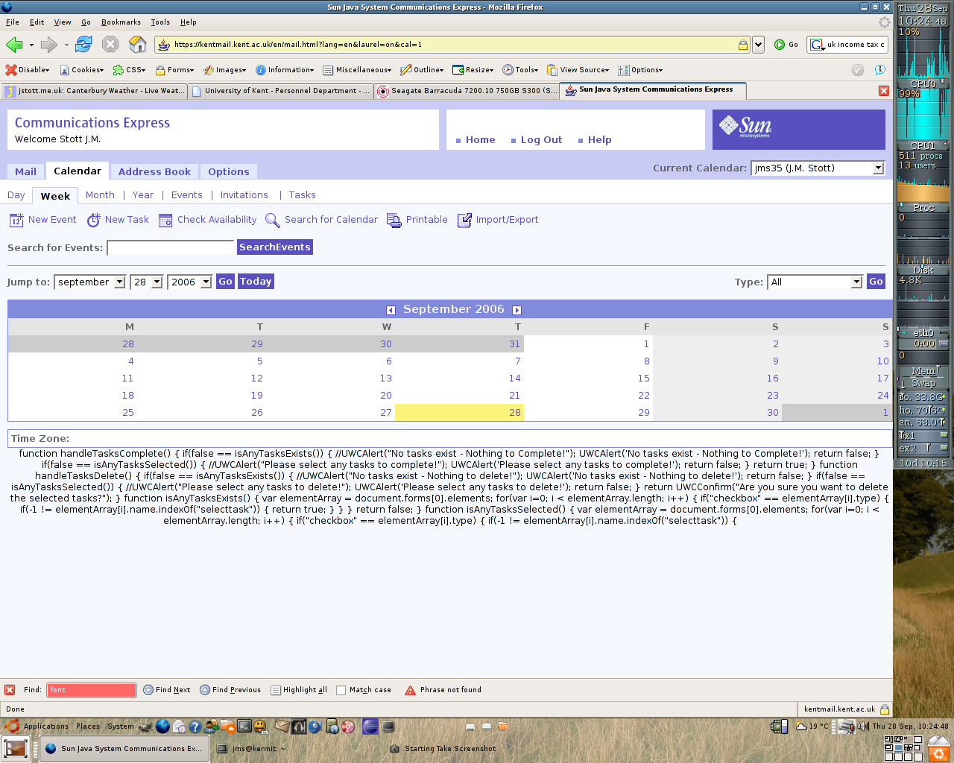
Task: Click the Go button next to Jump to
Action: point(225,282)
